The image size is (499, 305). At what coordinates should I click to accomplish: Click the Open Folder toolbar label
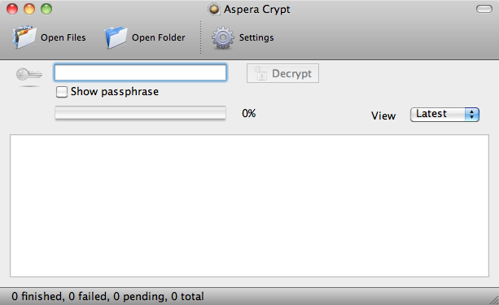click(159, 37)
